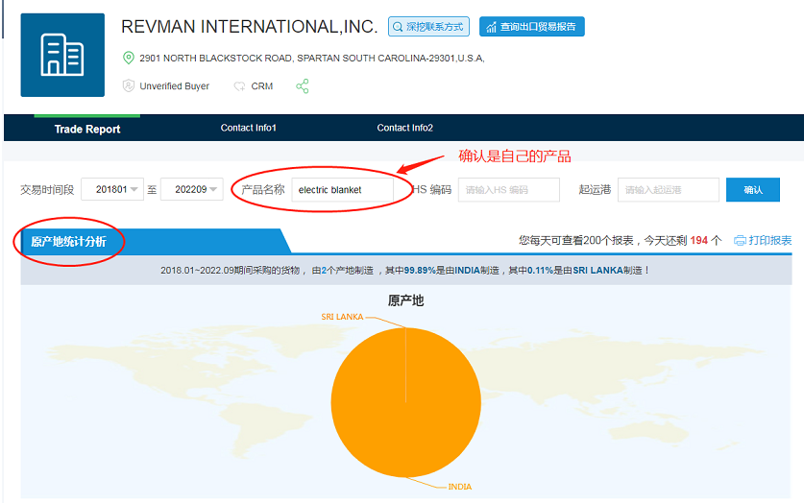The height and width of the screenshot is (503, 804).
Task: Click the green share icon
Action: point(303,86)
